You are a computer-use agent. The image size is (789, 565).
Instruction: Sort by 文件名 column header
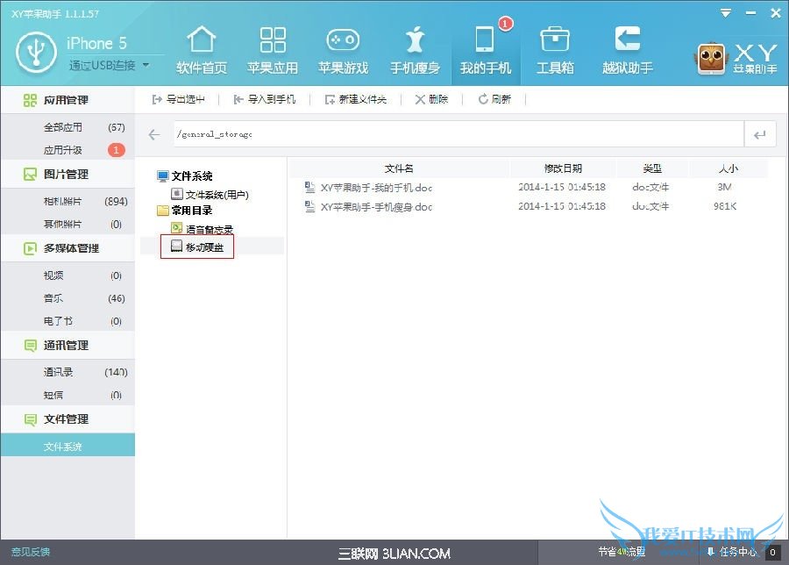(x=399, y=168)
